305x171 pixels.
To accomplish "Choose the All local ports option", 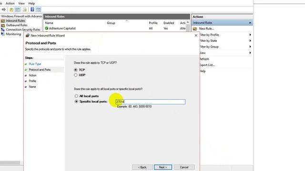I will click(76, 96).
